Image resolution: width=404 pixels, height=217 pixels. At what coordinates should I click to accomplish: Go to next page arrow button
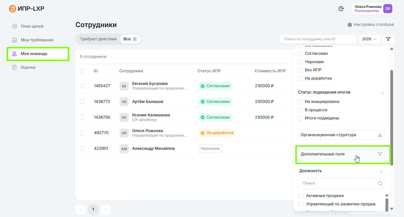(x=106, y=210)
